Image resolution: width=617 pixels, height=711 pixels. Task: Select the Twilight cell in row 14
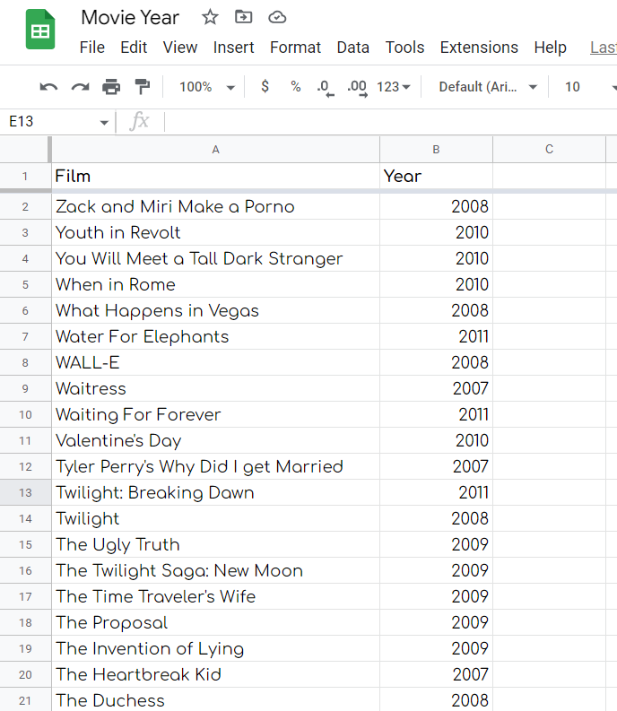[x=215, y=519]
